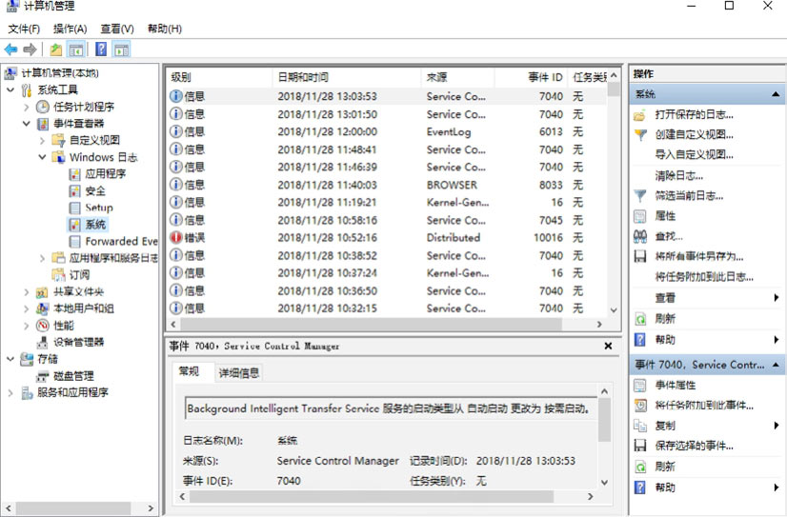
Task: Click the blue help icon in the toolbar
Action: click(100, 50)
